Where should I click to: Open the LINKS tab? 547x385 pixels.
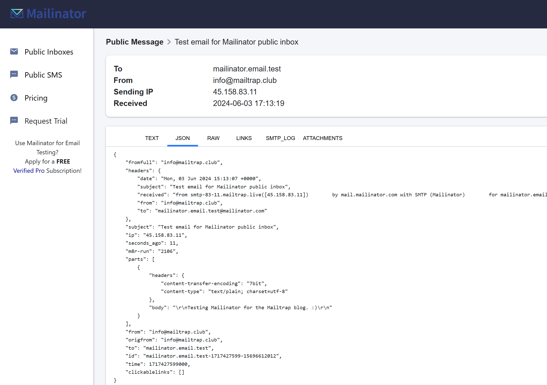pos(244,138)
